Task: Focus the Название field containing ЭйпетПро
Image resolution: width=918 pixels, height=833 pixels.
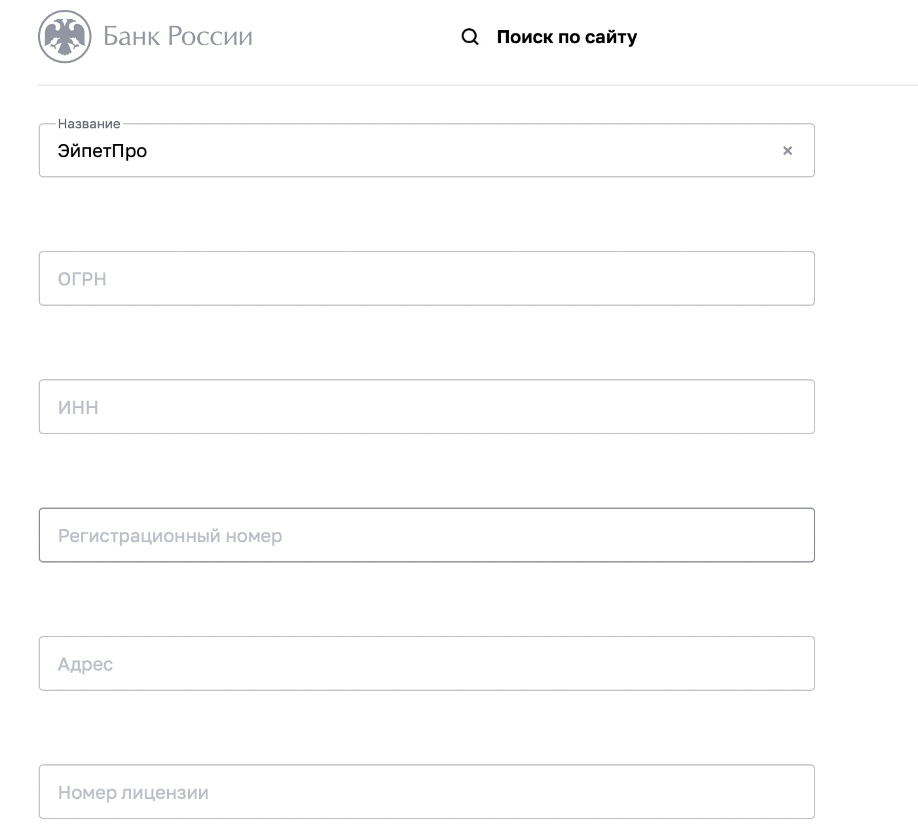Action: pyautogui.click(x=426, y=150)
